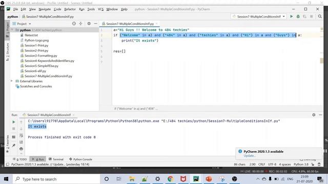Click scroll to end icon in Run panel

click(21, 142)
